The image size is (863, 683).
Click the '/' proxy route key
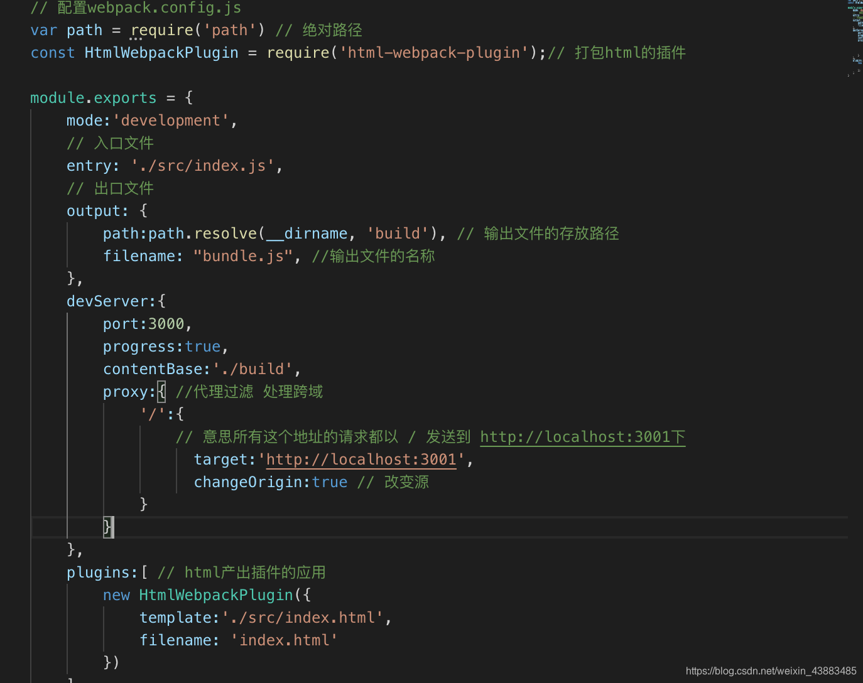[153, 414]
